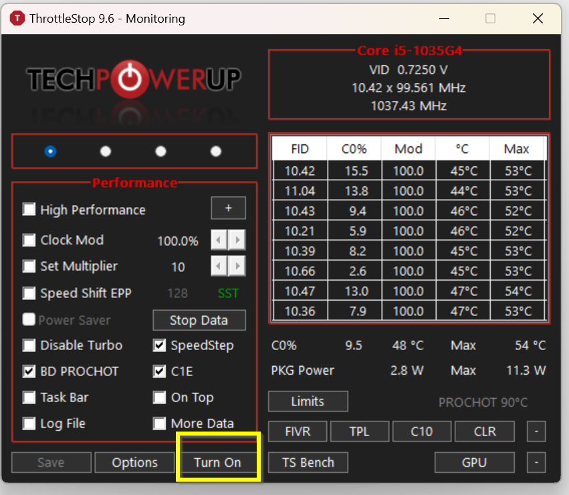Click the C0% cell showing 13.0
The width and height of the screenshot is (569, 495).
(x=355, y=291)
